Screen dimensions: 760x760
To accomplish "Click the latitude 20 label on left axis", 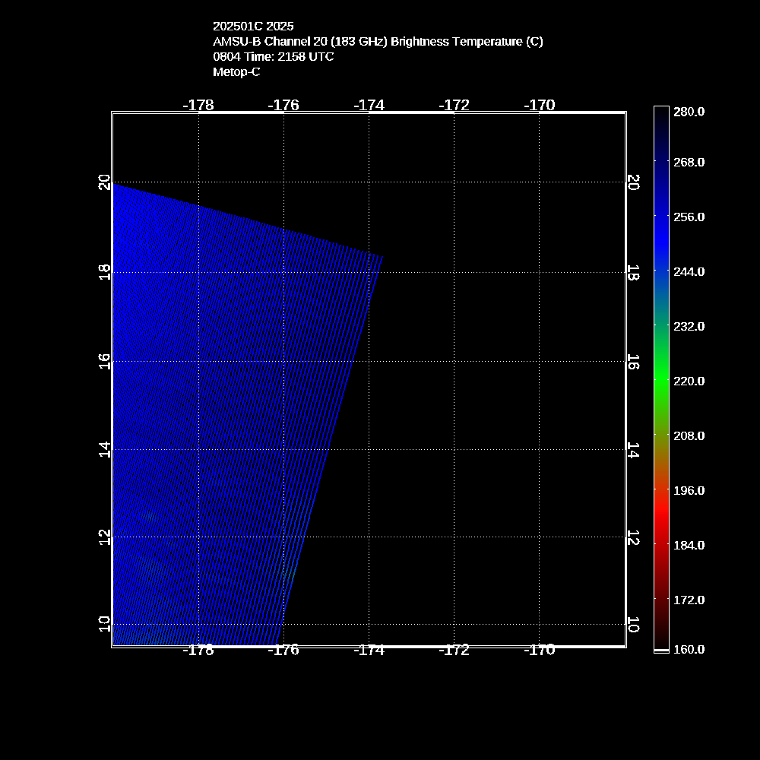I will [104, 182].
